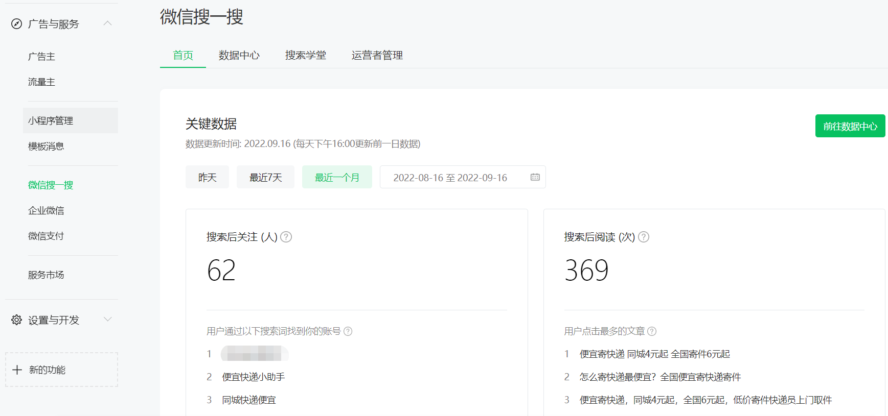Switch to the 搜索学堂 tab
Viewport: 888px width, 416px height.
click(x=306, y=55)
